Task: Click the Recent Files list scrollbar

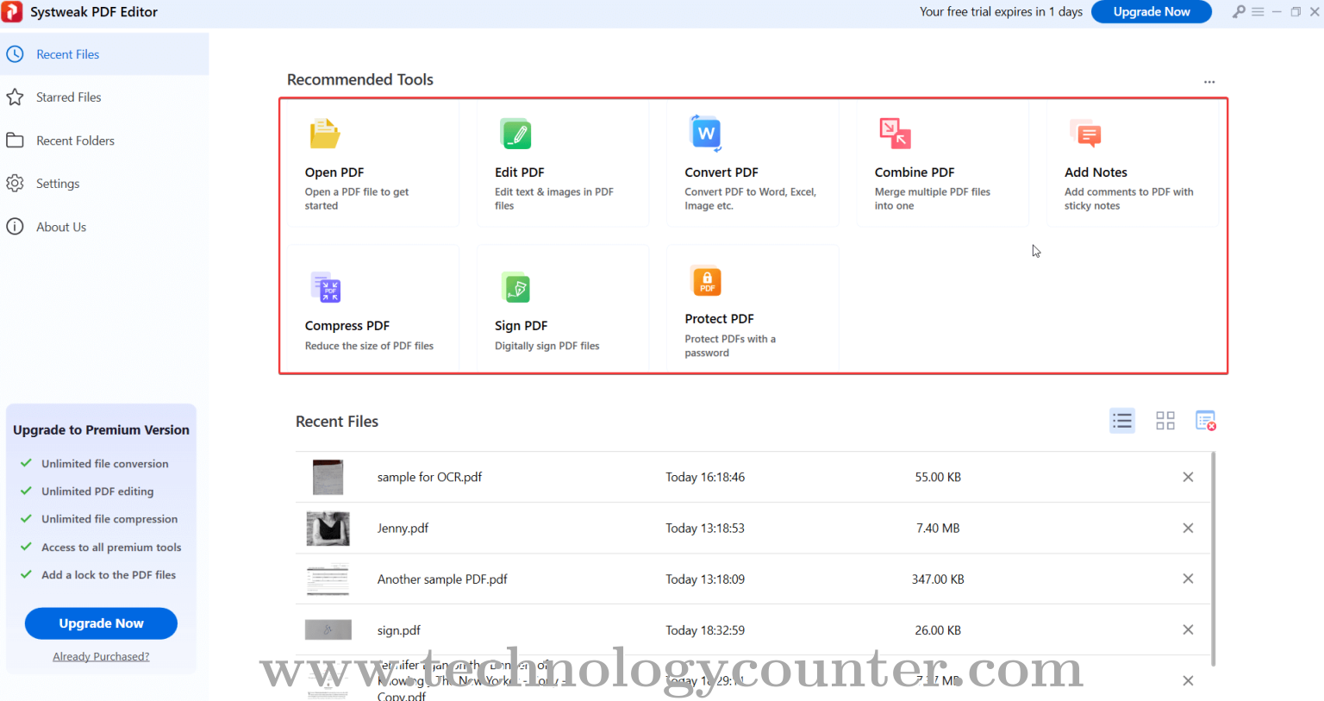Action: click(x=1214, y=559)
